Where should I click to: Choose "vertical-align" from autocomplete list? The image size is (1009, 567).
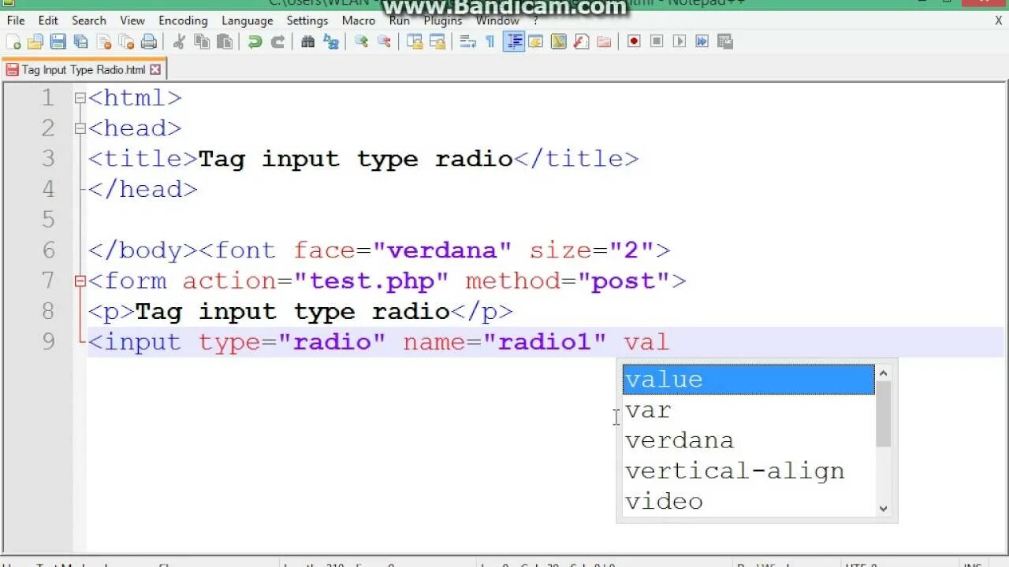(748, 471)
